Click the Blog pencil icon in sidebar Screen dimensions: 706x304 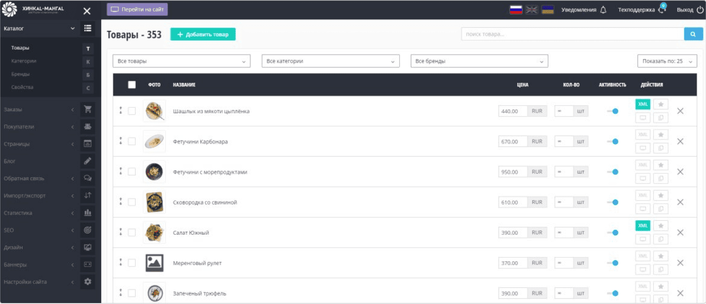tap(88, 161)
